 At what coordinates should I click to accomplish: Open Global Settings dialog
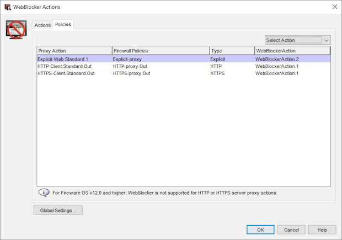[58, 210]
